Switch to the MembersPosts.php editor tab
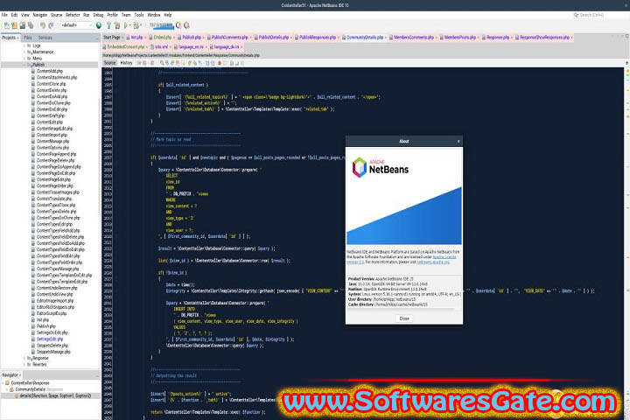 click(x=459, y=38)
